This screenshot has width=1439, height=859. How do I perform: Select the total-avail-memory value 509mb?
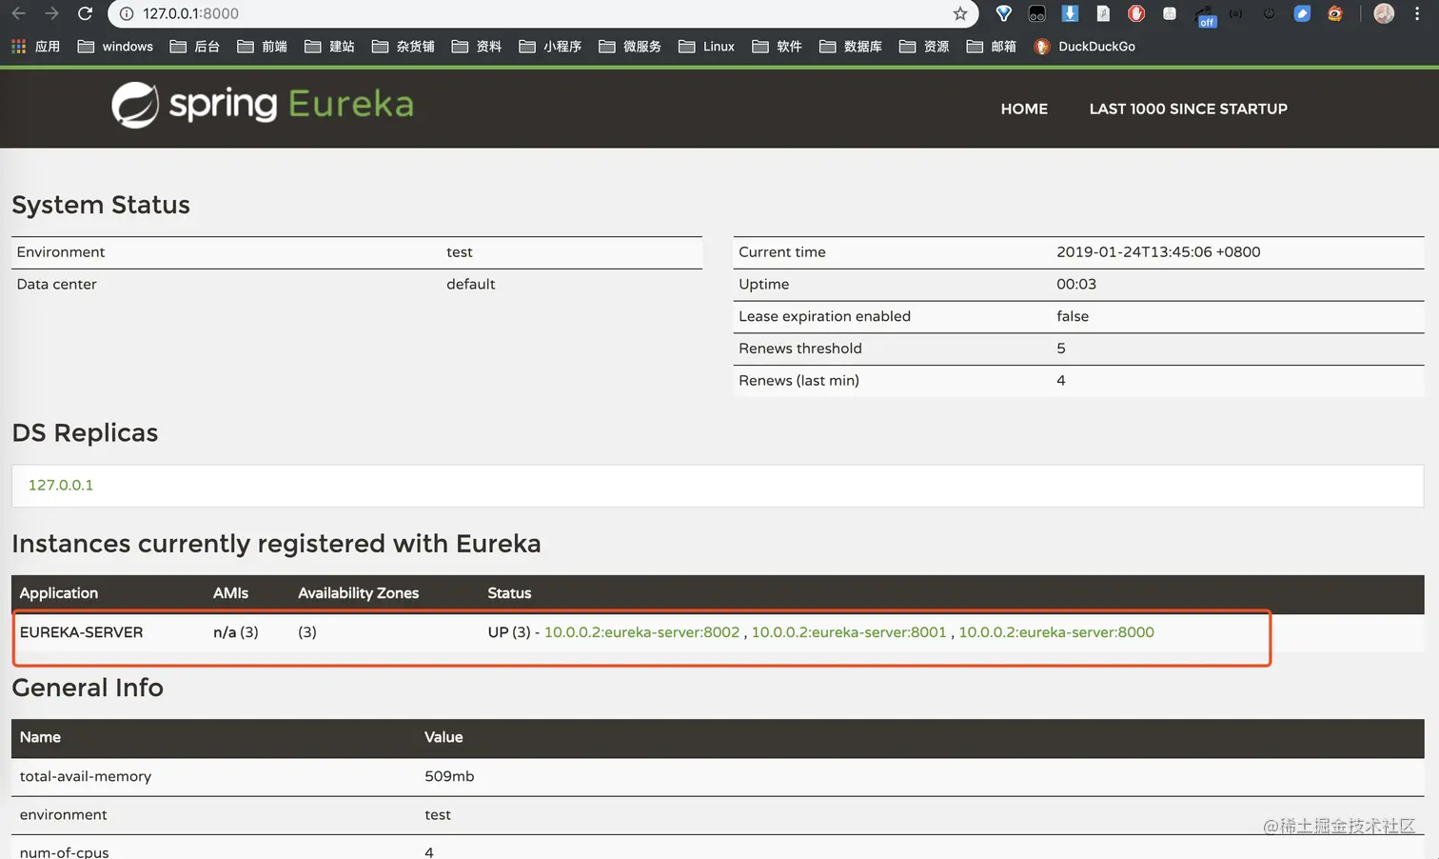tap(449, 776)
